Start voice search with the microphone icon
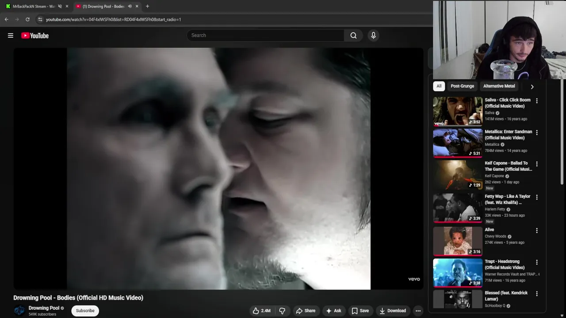 tap(373, 35)
